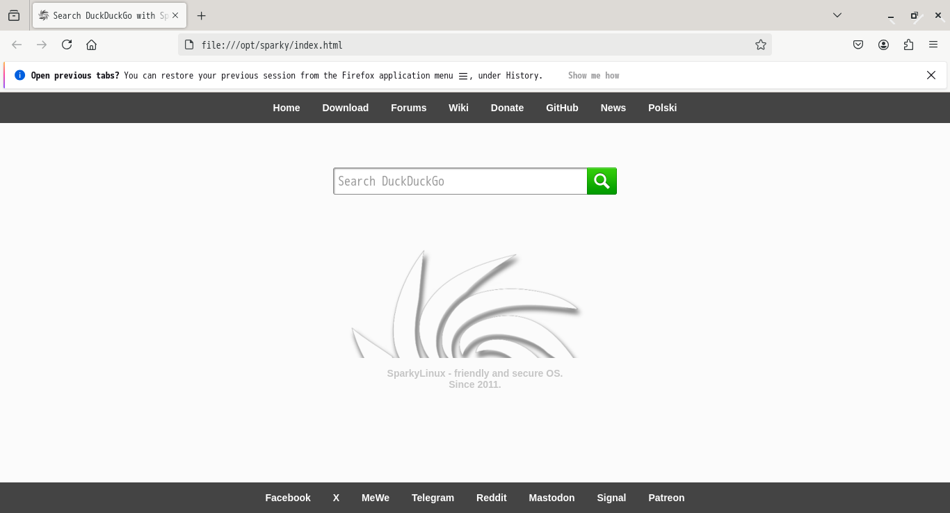
Task: Open the Wiki menu link
Action: [458, 108]
